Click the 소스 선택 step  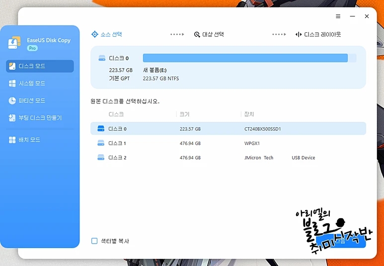coord(107,34)
